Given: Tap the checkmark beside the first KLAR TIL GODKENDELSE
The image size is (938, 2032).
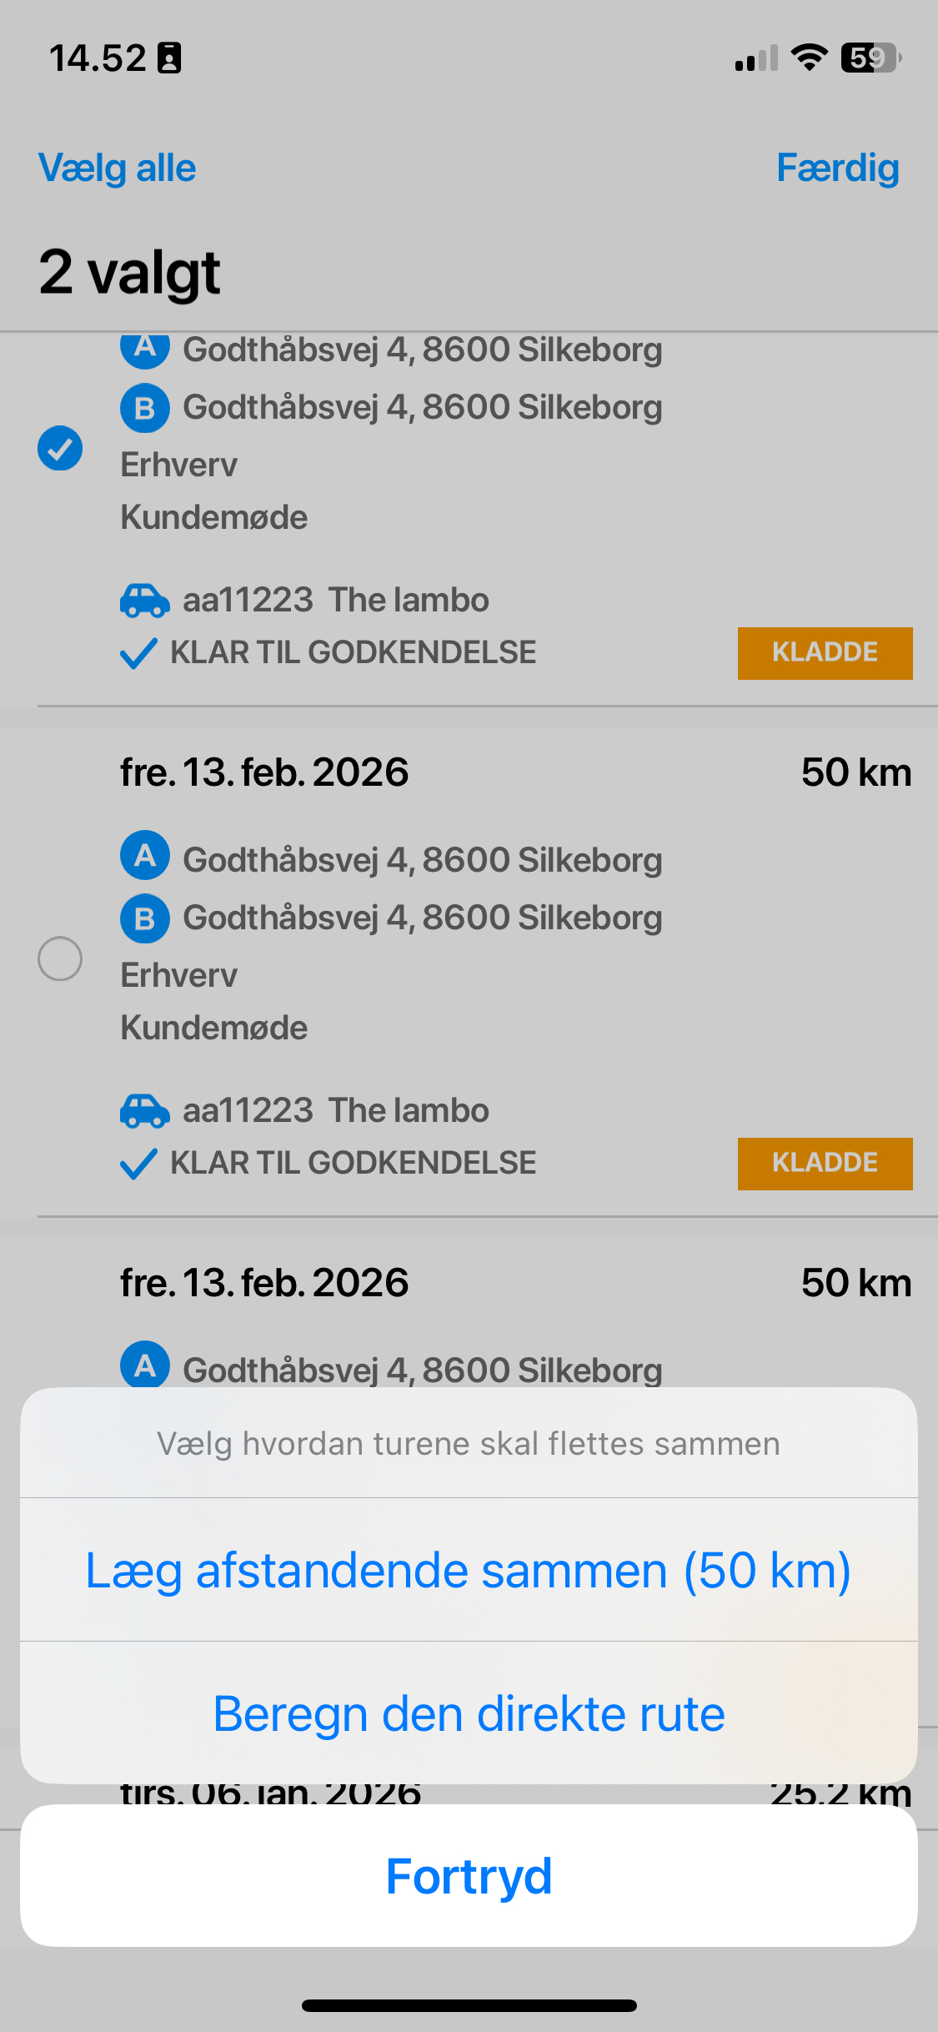Looking at the screenshot, I should (x=138, y=653).
